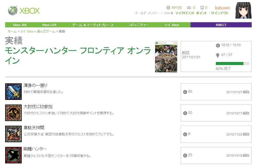Click the 実績 page heading
Image resolution: width=253 pixels, height=167 pixels.
tap(14, 40)
